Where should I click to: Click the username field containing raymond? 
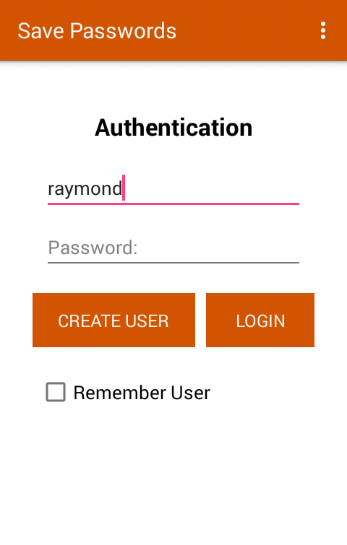pos(173,188)
